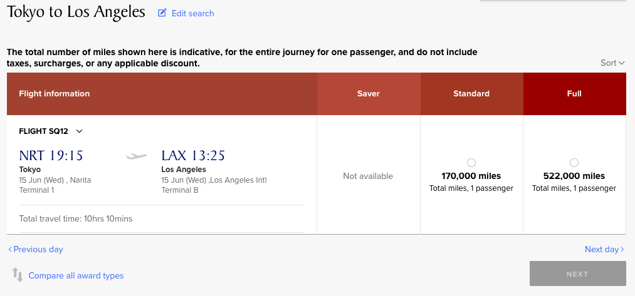Select the Full 522,000 miles radio button

point(574,163)
